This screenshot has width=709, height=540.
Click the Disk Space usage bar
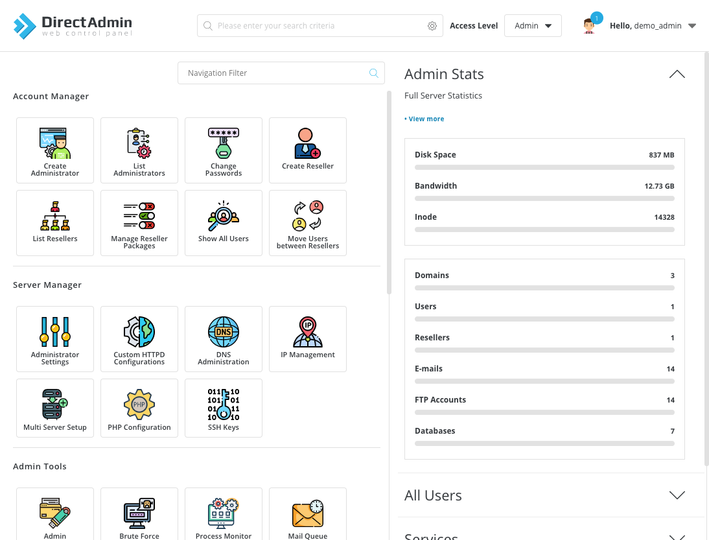pos(544,167)
